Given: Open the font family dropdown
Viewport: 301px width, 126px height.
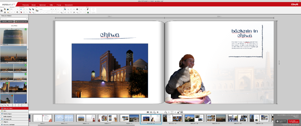Looking at the screenshot, I should pos(45,9).
